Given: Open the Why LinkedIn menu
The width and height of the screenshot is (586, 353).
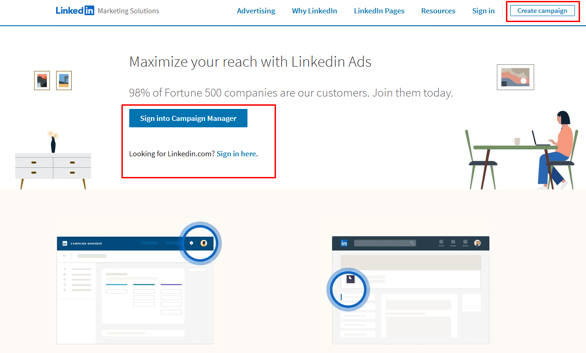Looking at the screenshot, I should click(315, 11).
